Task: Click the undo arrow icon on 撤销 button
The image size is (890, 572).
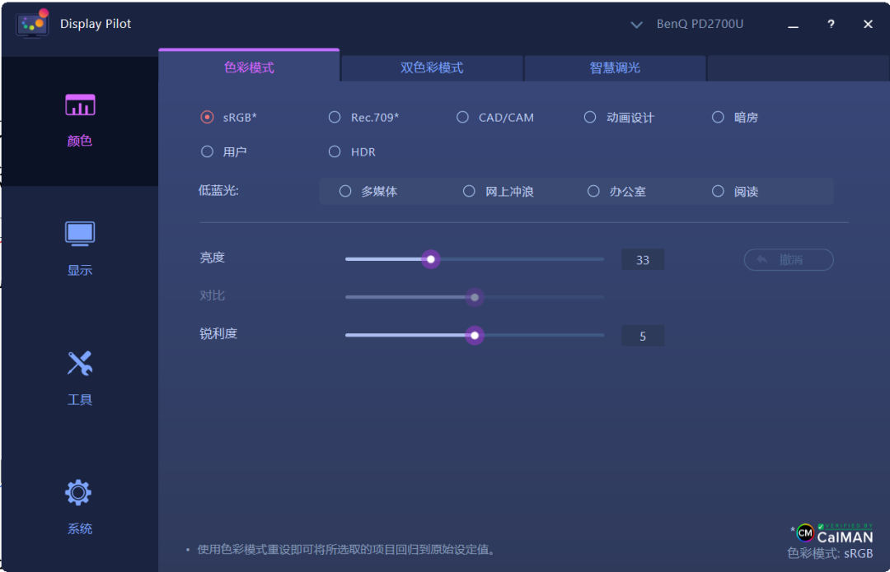Action: click(762, 259)
